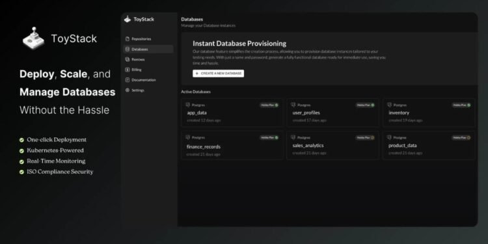Click "created 19 days ago" on inventory
This screenshot has height=244, width=488.
click(405, 120)
